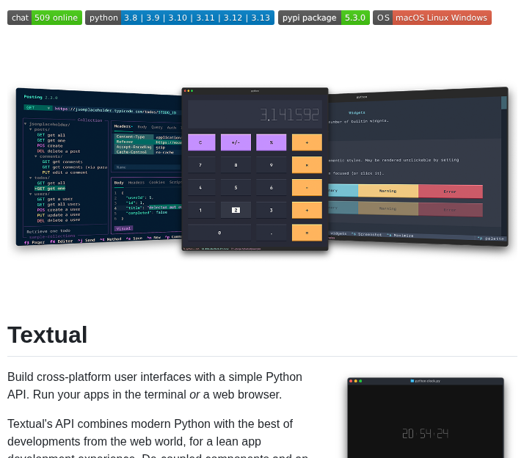Image resolution: width=524 pixels, height=458 pixels.
Task: Switch to the Query request tab in Posting
Action: click(x=157, y=127)
